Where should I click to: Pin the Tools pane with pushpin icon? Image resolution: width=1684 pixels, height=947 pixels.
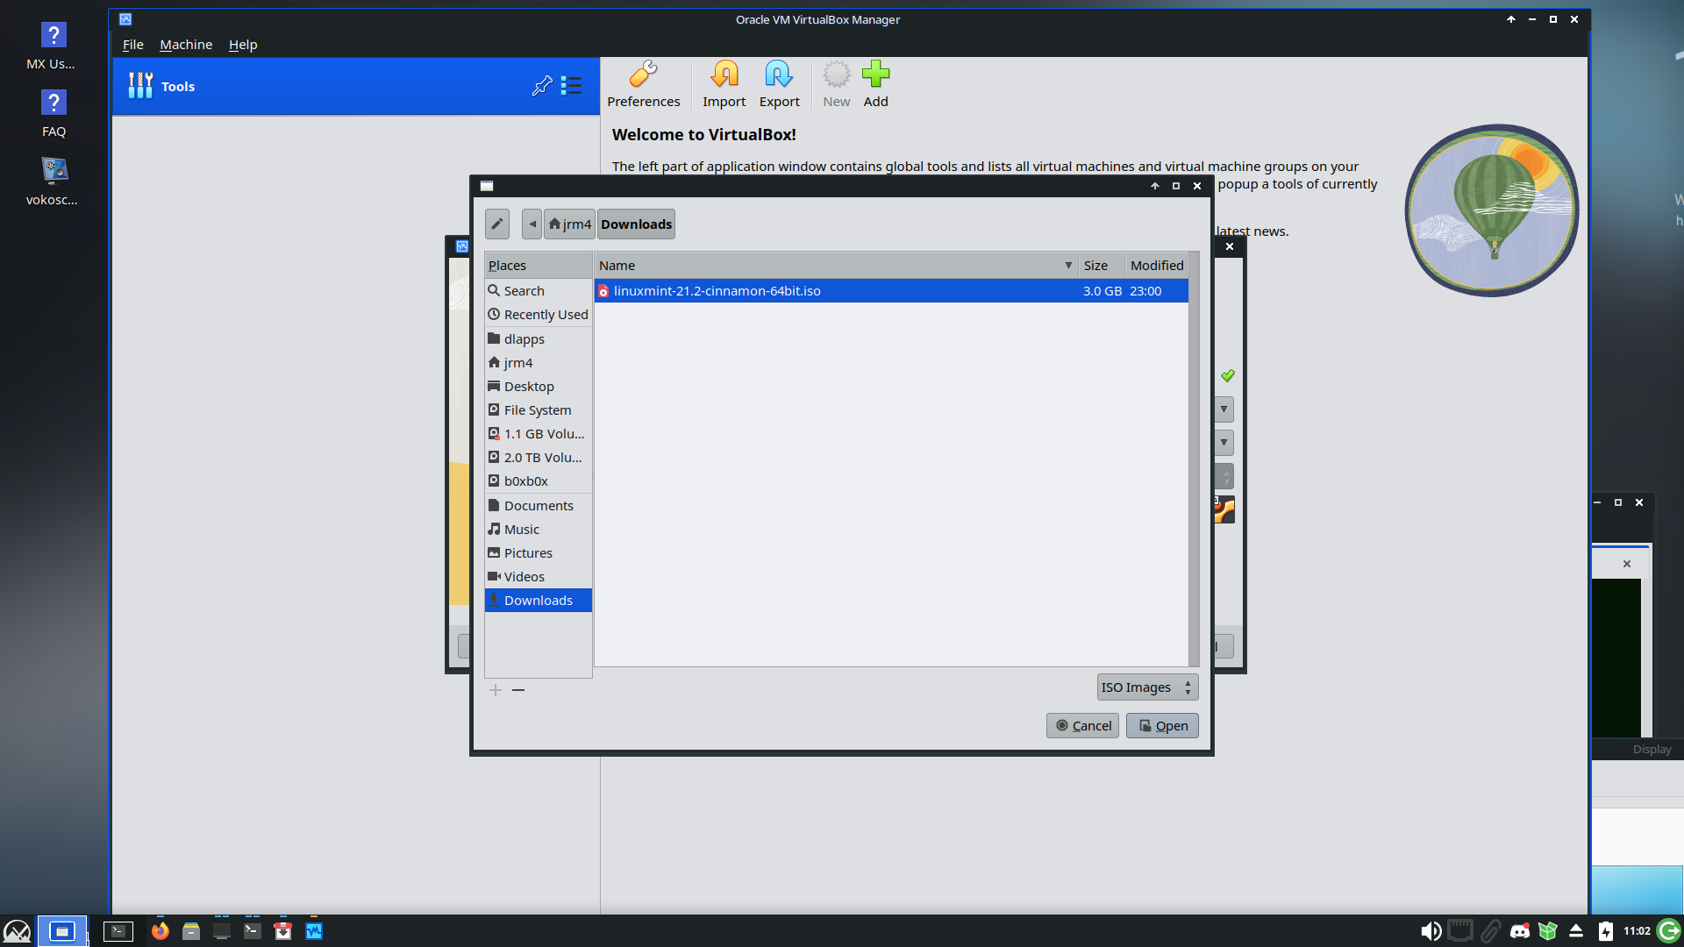pyautogui.click(x=542, y=86)
